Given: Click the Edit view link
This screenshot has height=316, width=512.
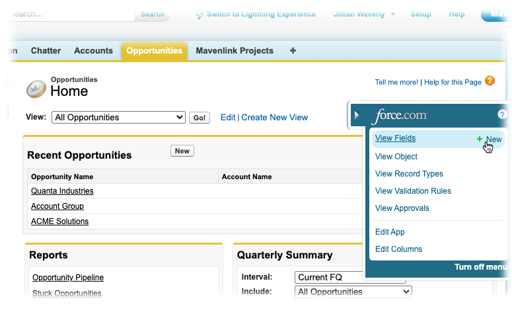Looking at the screenshot, I should [227, 118].
